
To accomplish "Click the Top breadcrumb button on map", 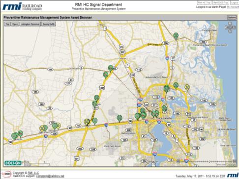I will click(7, 24).
